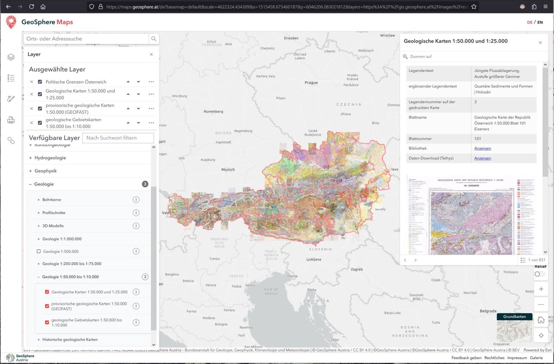The width and height of the screenshot is (554, 364).
Task: Collapse the Geologie category
Action: coord(30,184)
